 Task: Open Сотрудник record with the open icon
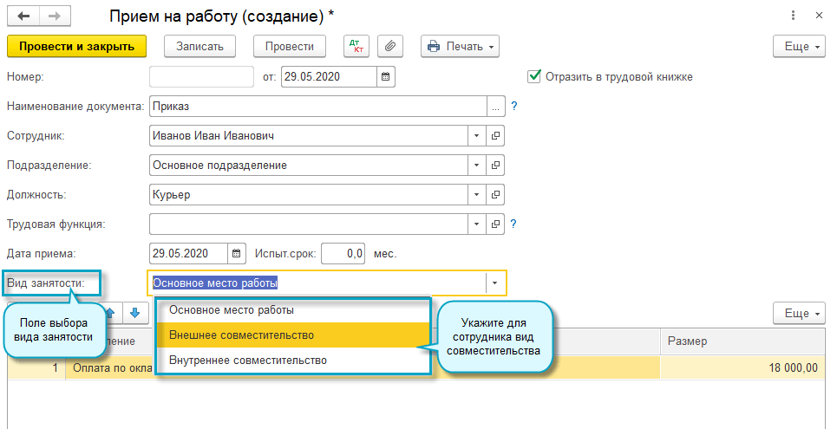(x=496, y=136)
